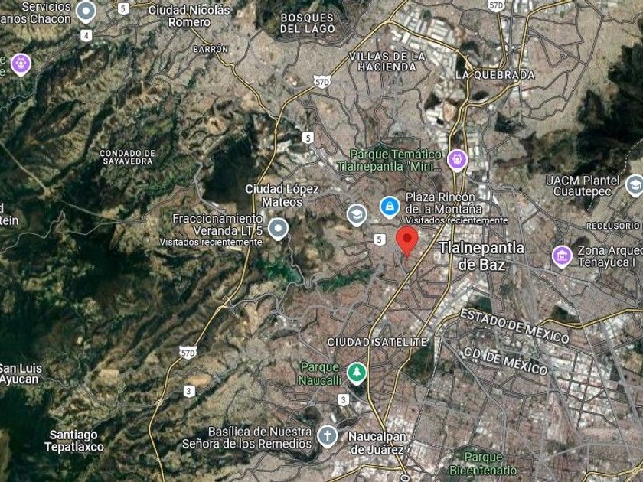Click the red location pin marker
Viewport: 643px width, 482px height.
tap(406, 242)
